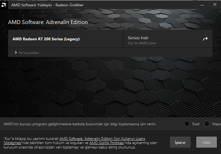The height and width of the screenshot is (154, 221).
Task: Click the Yükle install button
Action: pos(207,142)
